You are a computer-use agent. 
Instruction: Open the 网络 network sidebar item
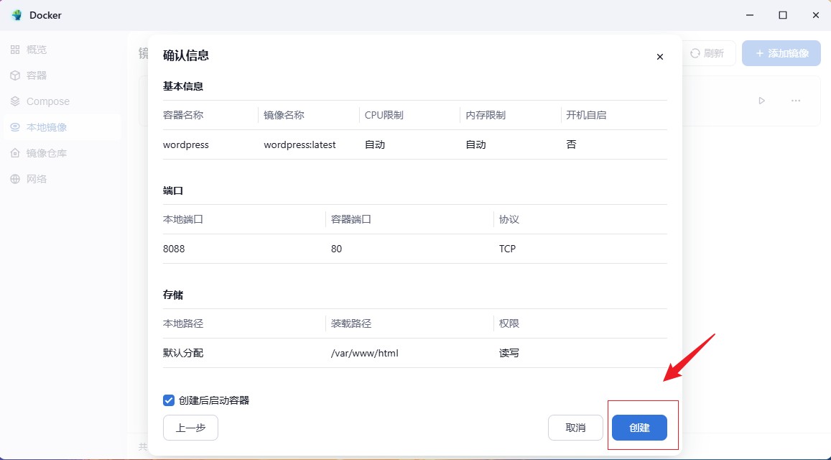click(x=62, y=179)
